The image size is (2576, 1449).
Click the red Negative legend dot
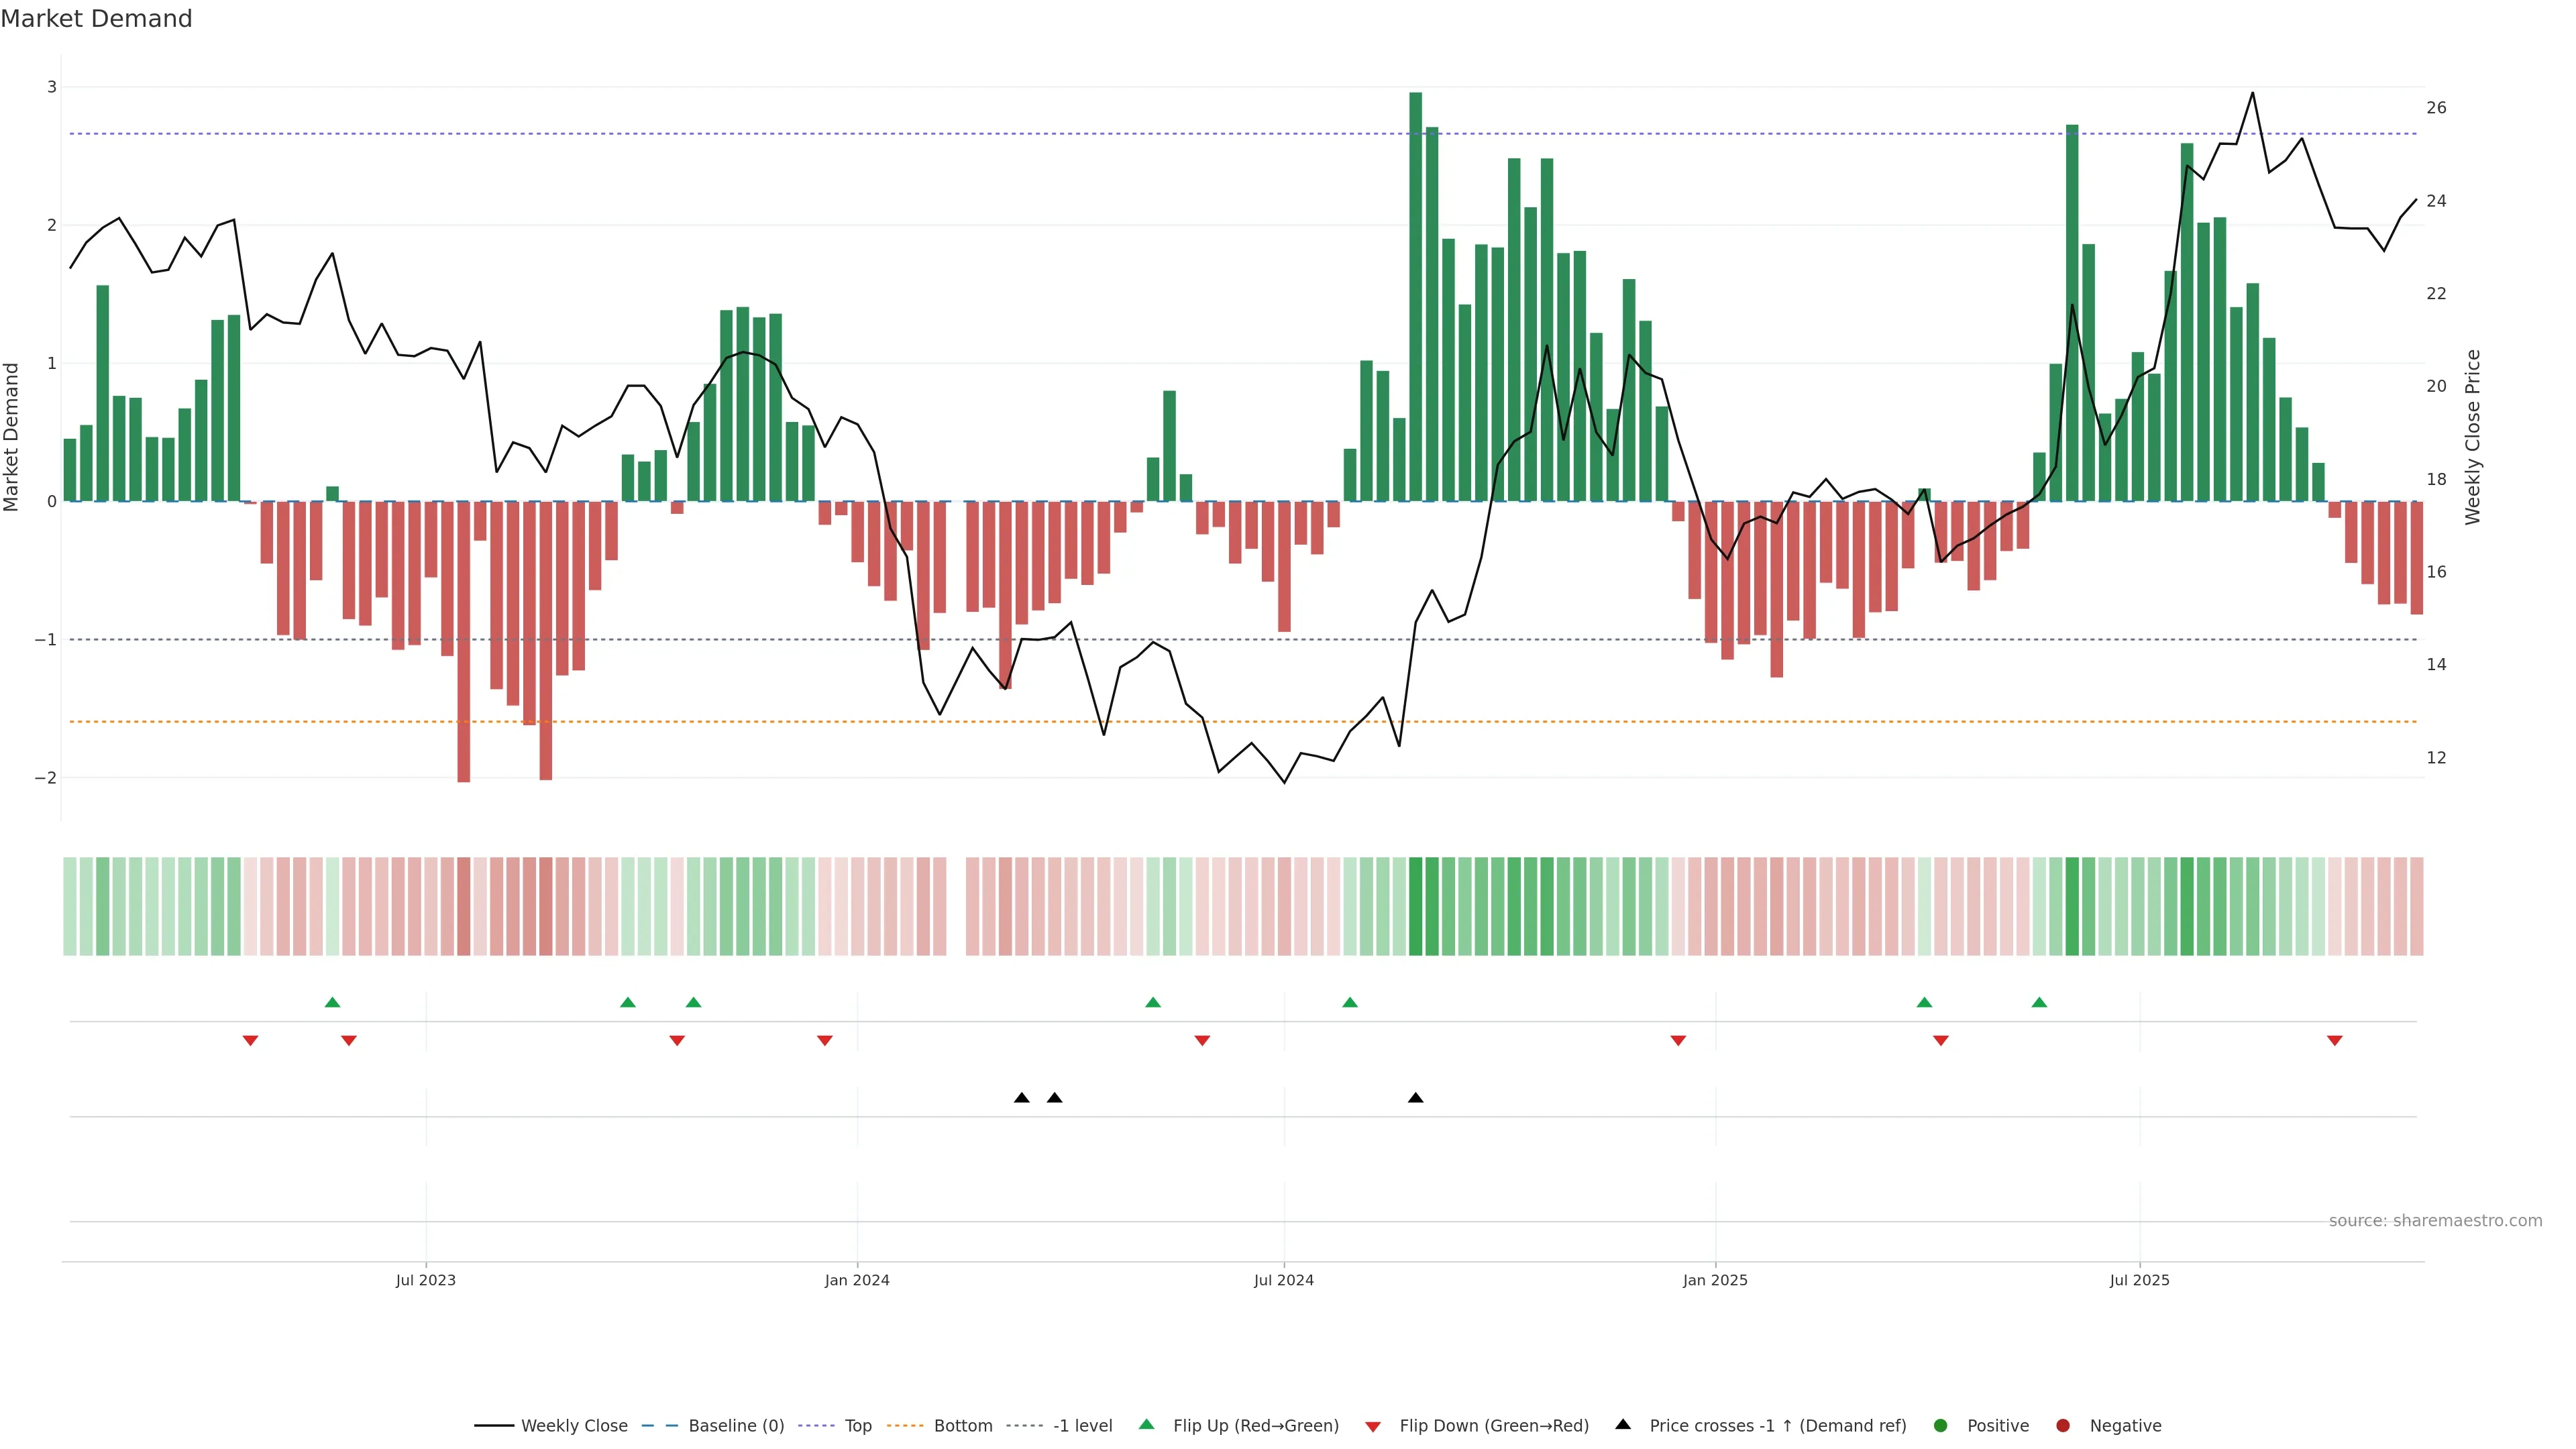click(x=2063, y=1425)
